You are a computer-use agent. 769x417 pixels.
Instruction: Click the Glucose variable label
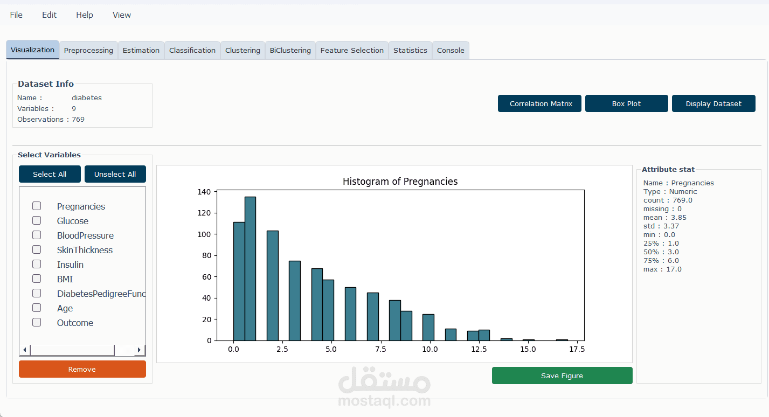tap(73, 221)
